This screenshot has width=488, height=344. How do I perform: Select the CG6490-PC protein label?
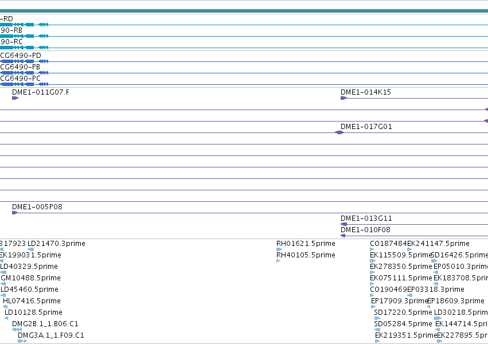(21, 79)
